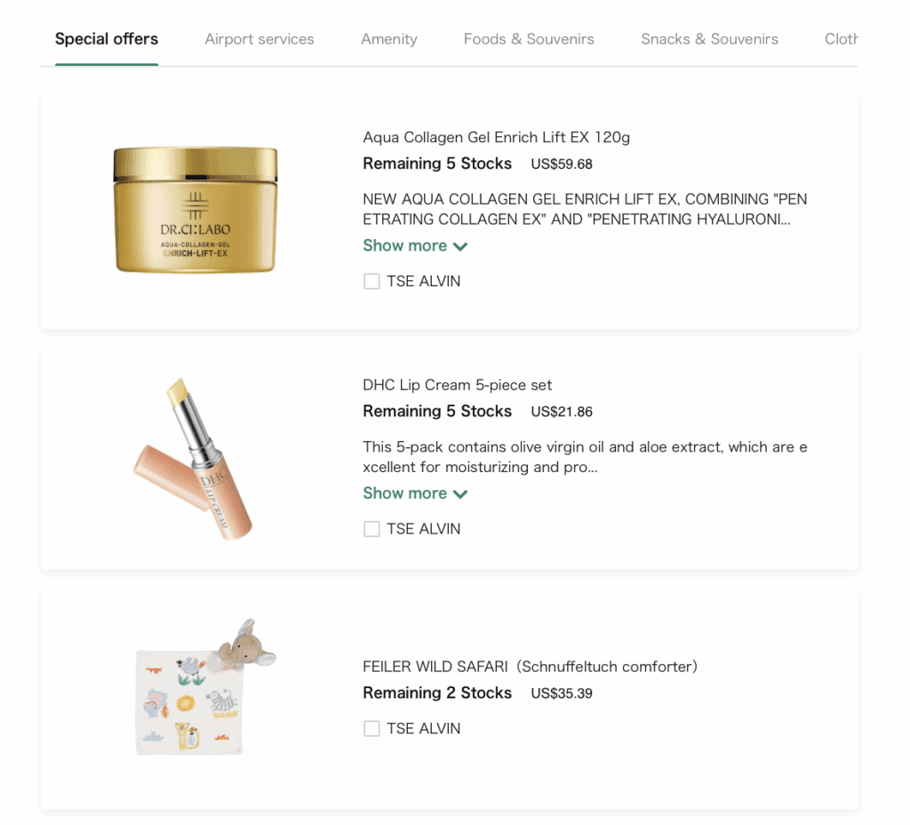
Task: Check TSE ALVIN for Aqua Collagen Gel
Action: pyautogui.click(x=371, y=282)
